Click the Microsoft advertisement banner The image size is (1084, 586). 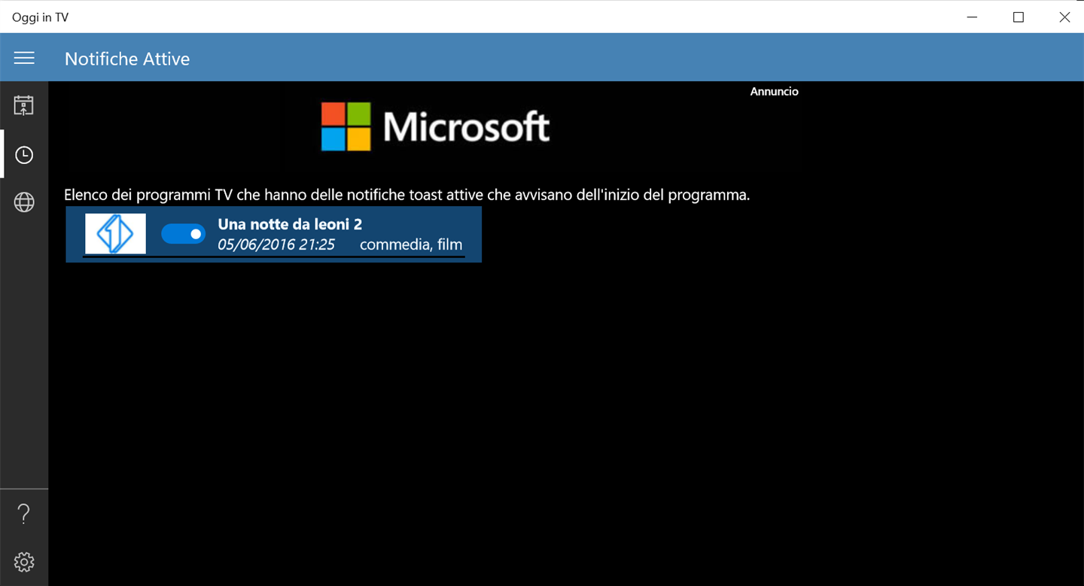435,126
